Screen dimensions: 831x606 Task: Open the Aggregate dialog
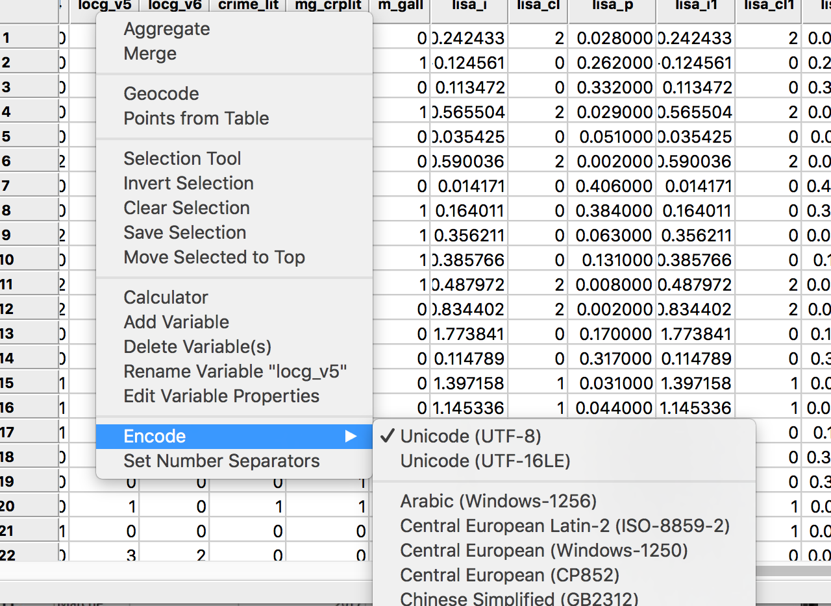[x=166, y=29]
